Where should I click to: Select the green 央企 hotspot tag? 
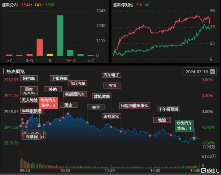(x=96, y=107)
